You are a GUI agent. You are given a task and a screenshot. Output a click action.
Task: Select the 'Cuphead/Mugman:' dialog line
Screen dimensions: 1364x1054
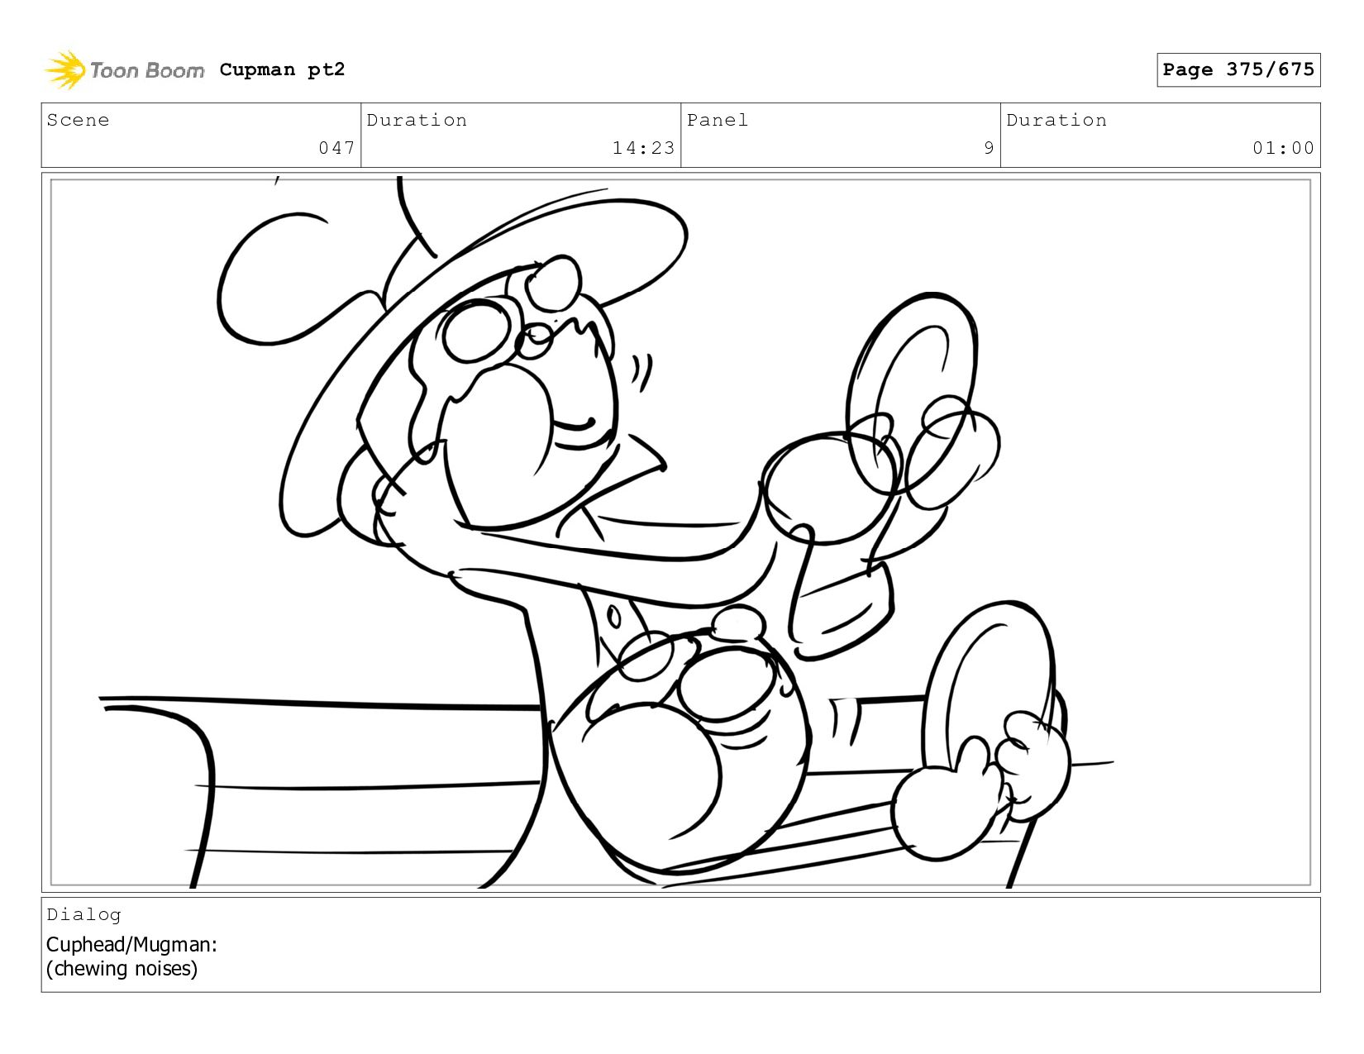point(131,944)
